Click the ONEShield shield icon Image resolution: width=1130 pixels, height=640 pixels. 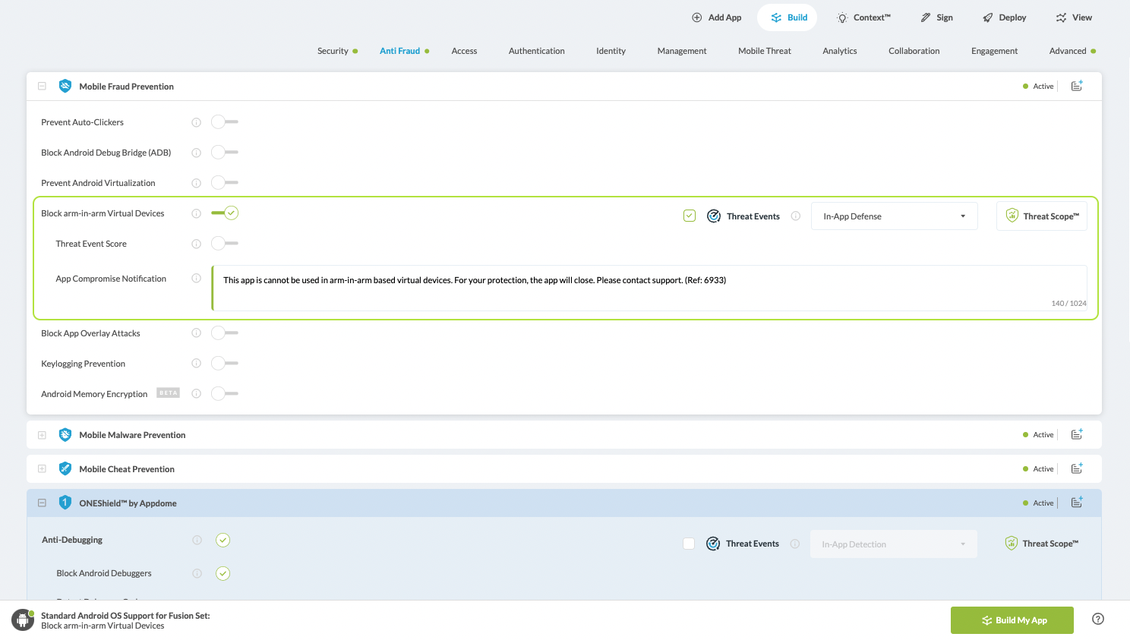(65, 503)
